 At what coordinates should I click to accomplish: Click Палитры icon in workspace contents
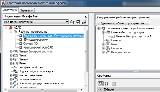[108, 48]
